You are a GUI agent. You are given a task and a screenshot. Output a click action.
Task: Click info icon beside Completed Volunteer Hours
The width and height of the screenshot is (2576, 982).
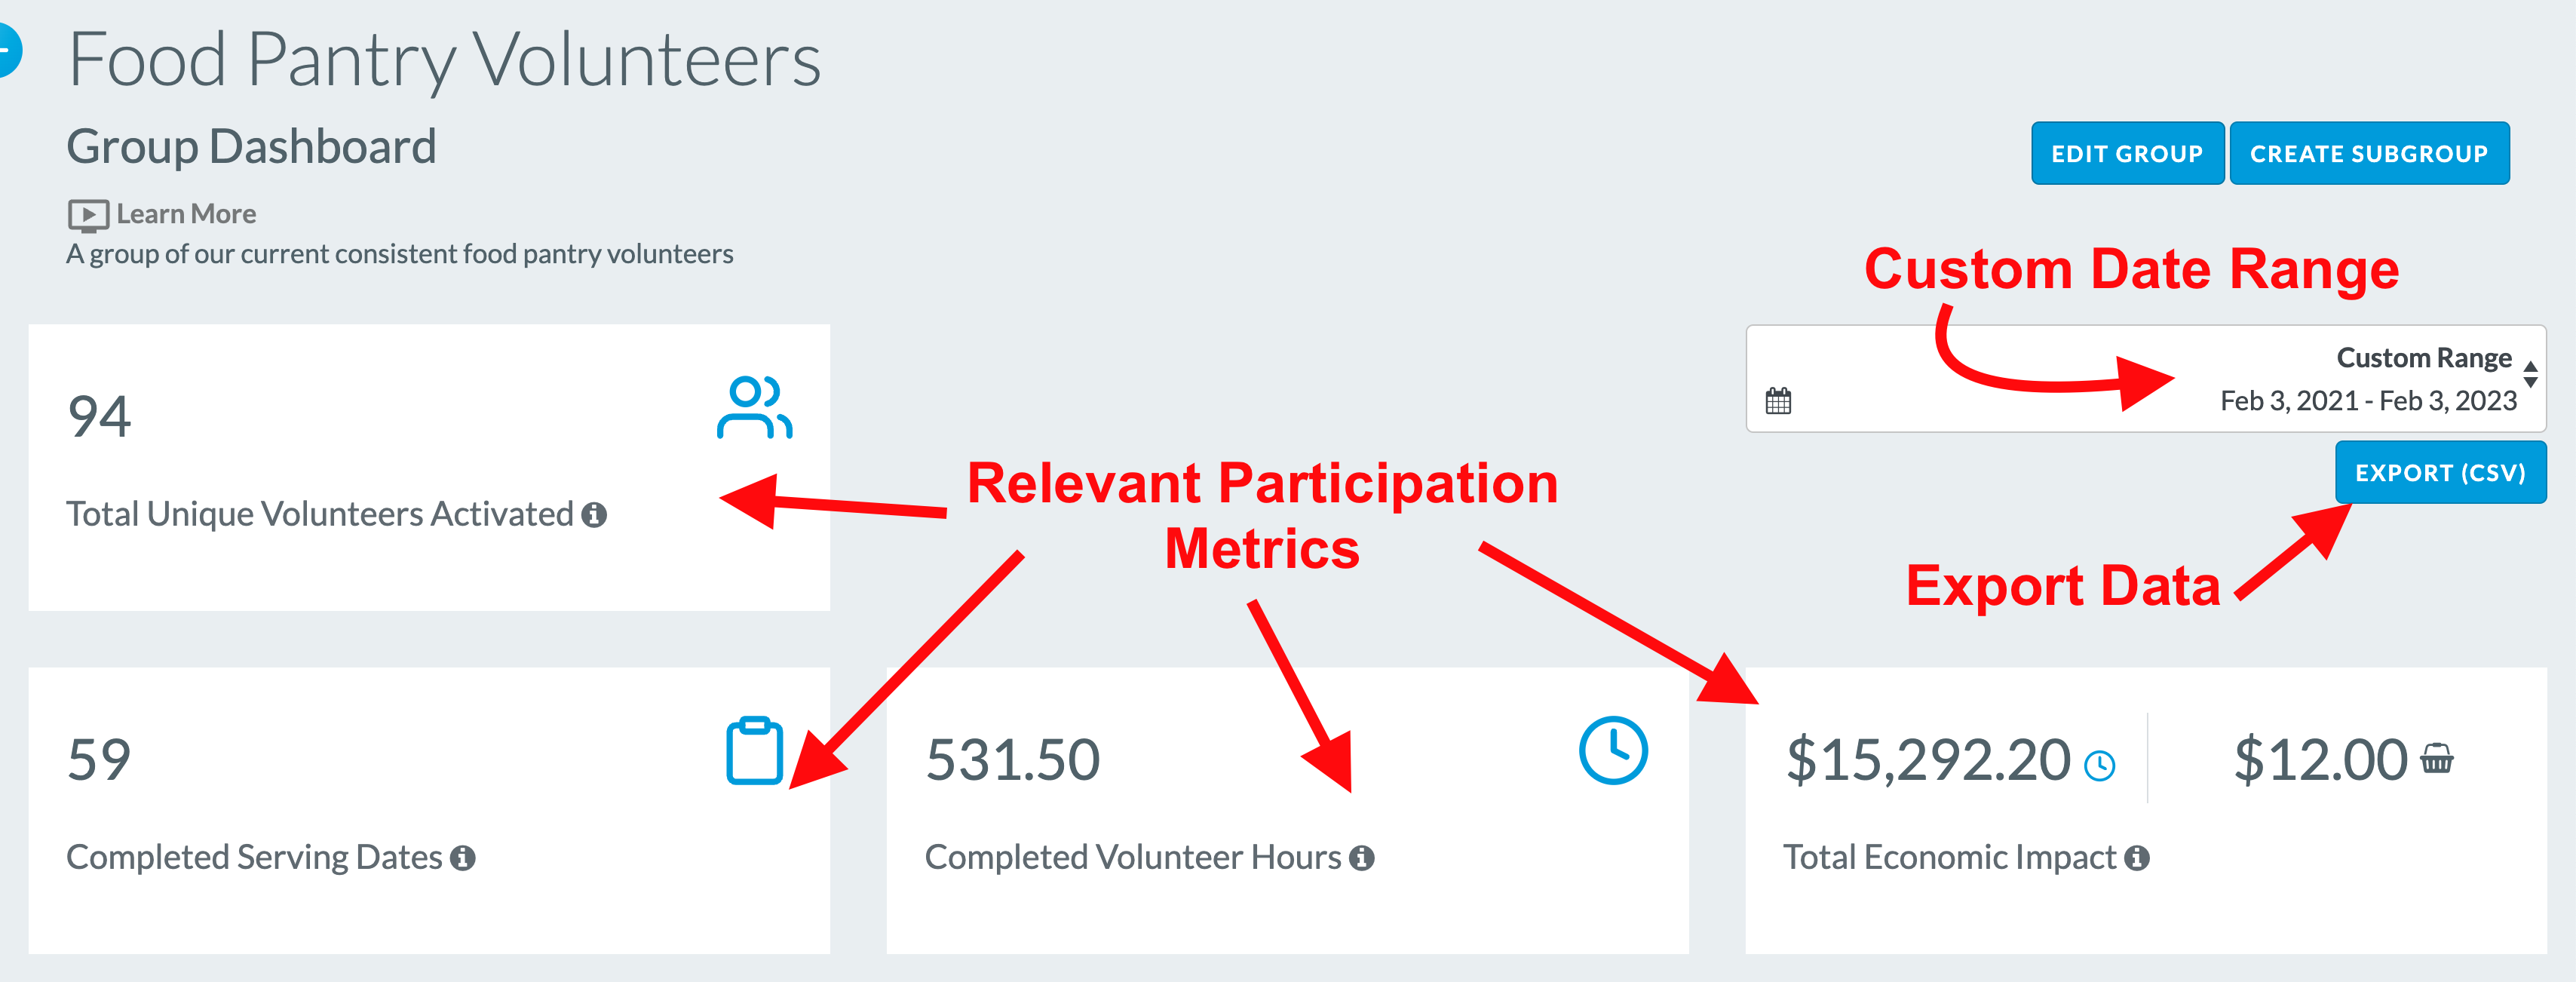pyautogui.click(x=1361, y=858)
